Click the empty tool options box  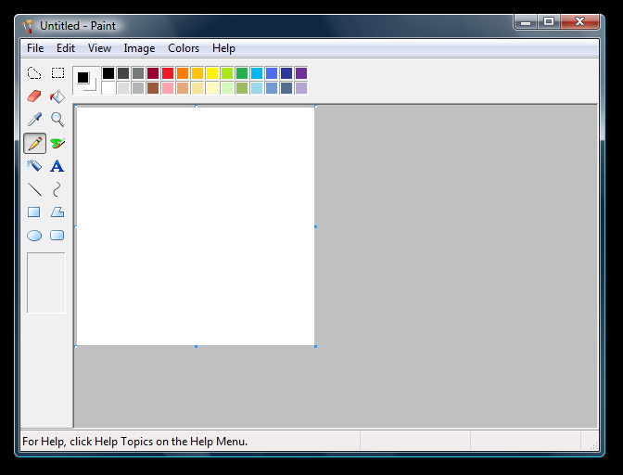click(46, 283)
